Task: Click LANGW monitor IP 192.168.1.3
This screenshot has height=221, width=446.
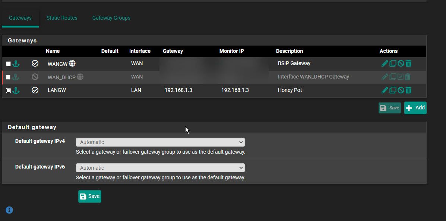Action: click(235, 90)
